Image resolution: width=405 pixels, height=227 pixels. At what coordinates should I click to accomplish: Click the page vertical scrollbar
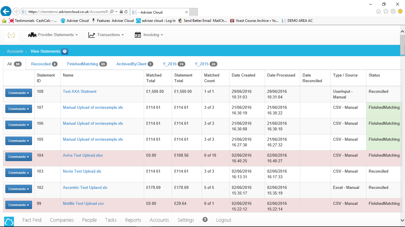(x=402, y=118)
